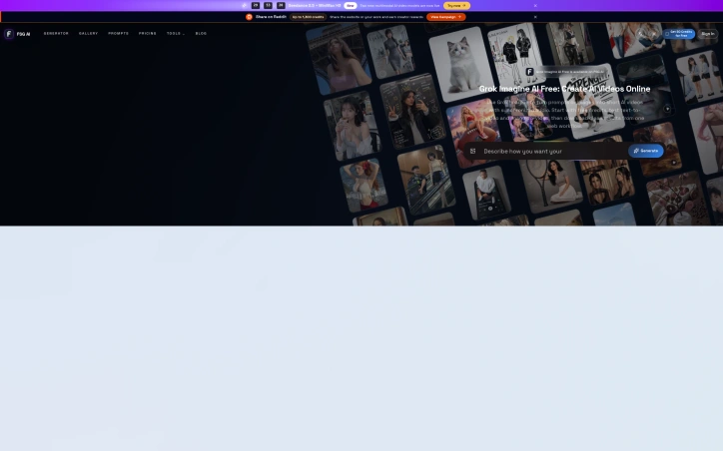
Task: Open the Pricing page
Action: [x=148, y=34]
